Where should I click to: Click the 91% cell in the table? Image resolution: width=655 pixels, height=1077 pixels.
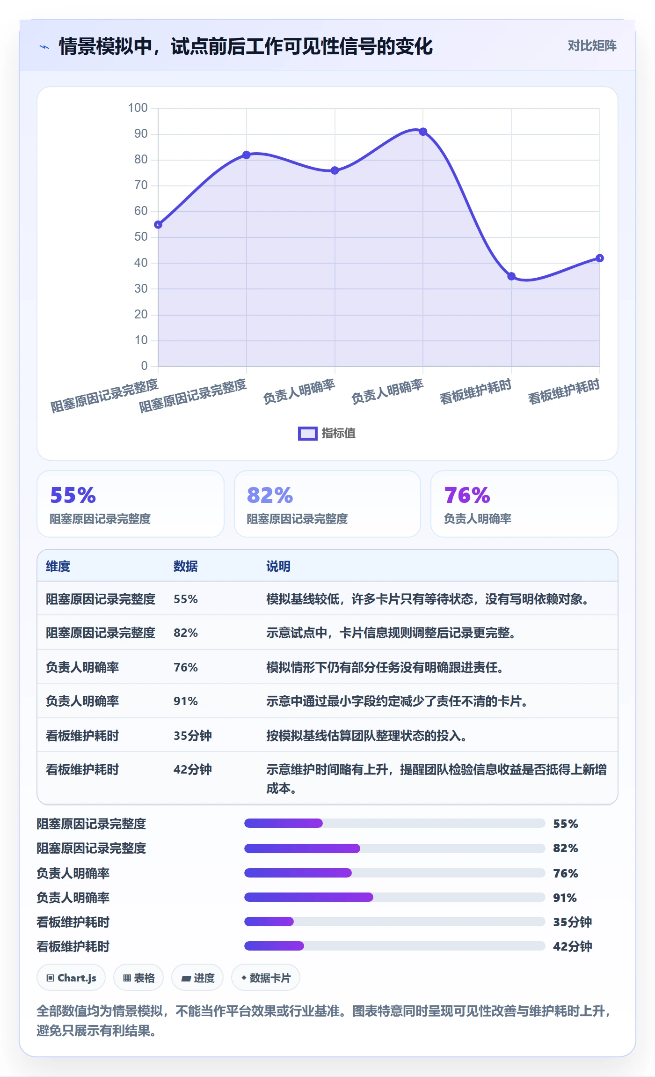click(186, 701)
